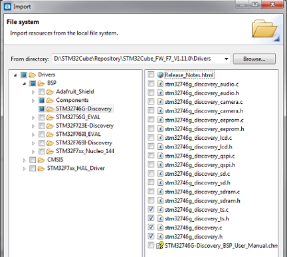Collapse the Drivers tree node
The width and height of the screenshot is (287, 257).
click(15, 75)
